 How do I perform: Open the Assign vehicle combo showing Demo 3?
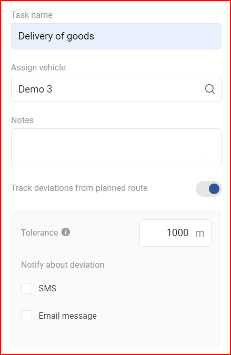(x=116, y=89)
